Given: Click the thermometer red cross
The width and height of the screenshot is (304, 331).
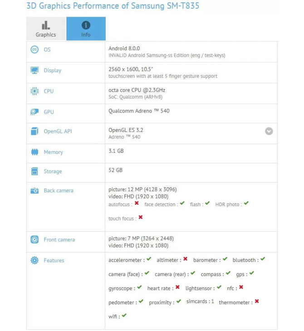Looking at the screenshot, I should click(257, 301).
